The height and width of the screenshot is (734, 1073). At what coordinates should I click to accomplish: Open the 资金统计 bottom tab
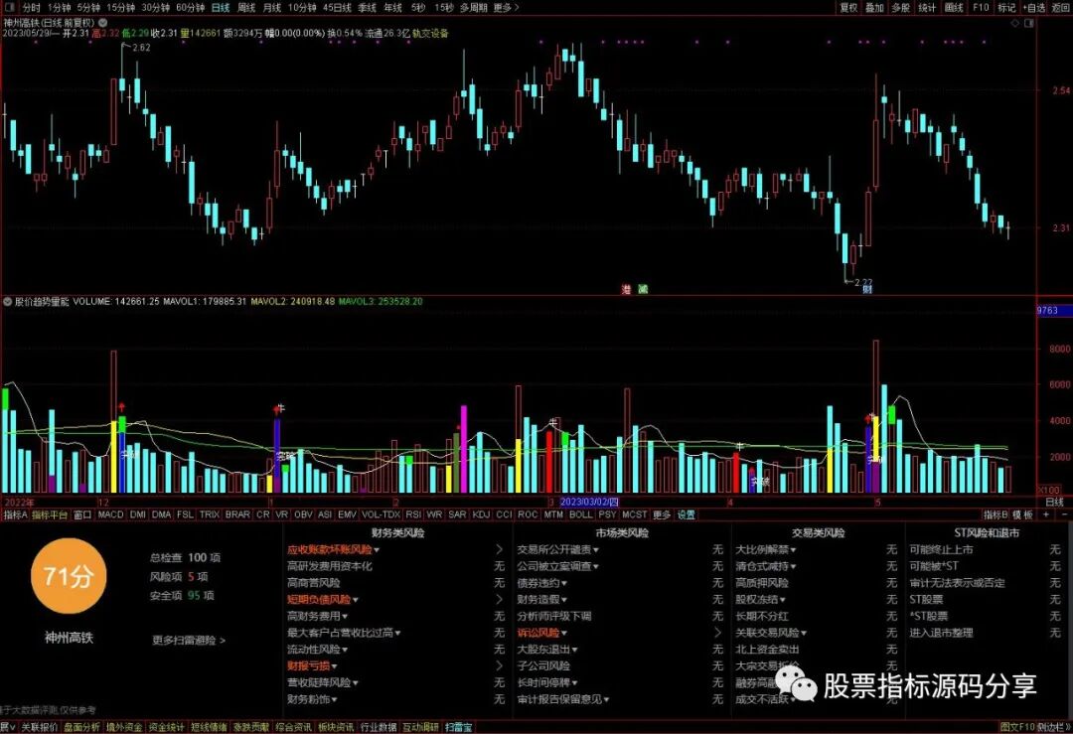point(166,727)
